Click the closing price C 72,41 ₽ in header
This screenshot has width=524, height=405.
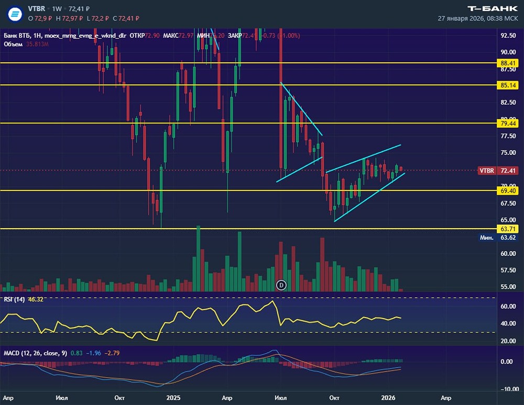pos(126,18)
